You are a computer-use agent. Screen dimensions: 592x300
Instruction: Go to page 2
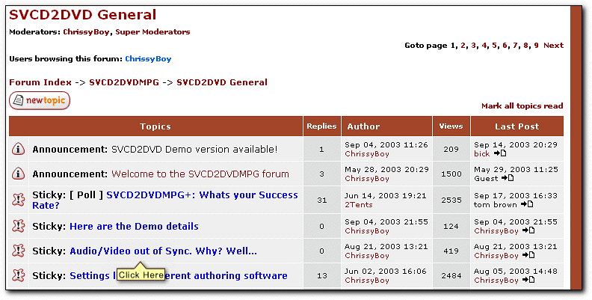pyautogui.click(x=463, y=46)
